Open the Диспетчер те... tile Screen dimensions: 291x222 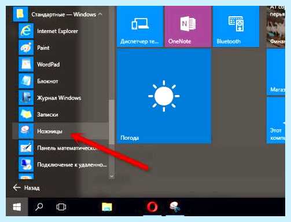click(140, 27)
